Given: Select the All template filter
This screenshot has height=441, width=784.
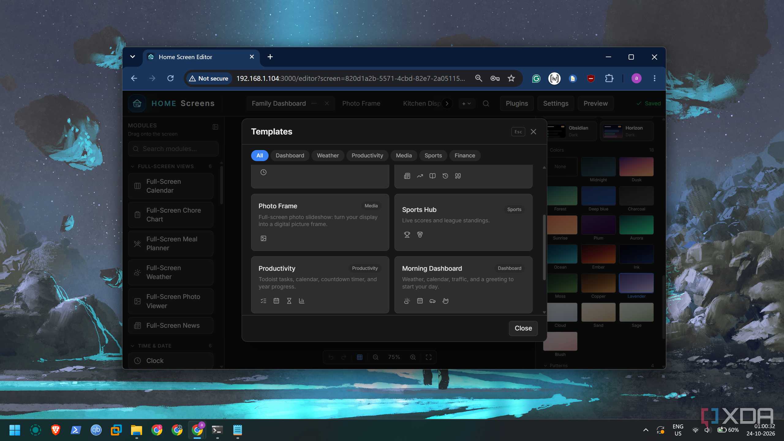Looking at the screenshot, I should [259, 156].
